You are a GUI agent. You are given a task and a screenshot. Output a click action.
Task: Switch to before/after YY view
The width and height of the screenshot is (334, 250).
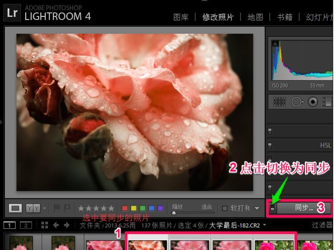click(33, 208)
